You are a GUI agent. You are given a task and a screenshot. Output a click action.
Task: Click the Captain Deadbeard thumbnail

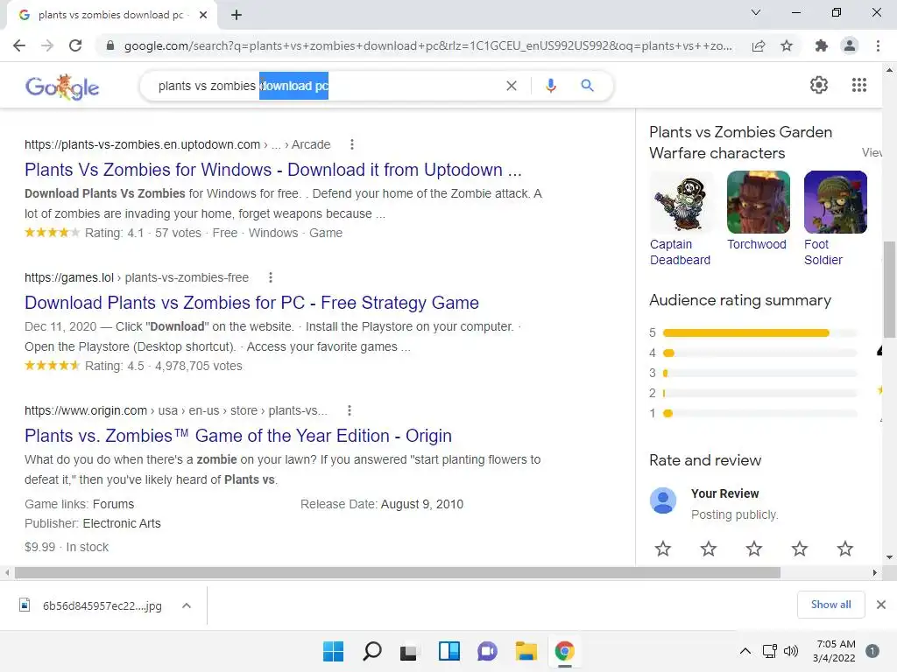(x=681, y=202)
